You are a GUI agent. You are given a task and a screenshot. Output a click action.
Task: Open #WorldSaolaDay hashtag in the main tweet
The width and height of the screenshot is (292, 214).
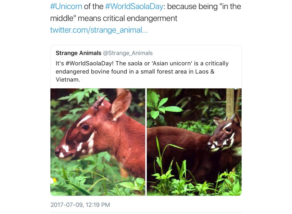pos(134,7)
